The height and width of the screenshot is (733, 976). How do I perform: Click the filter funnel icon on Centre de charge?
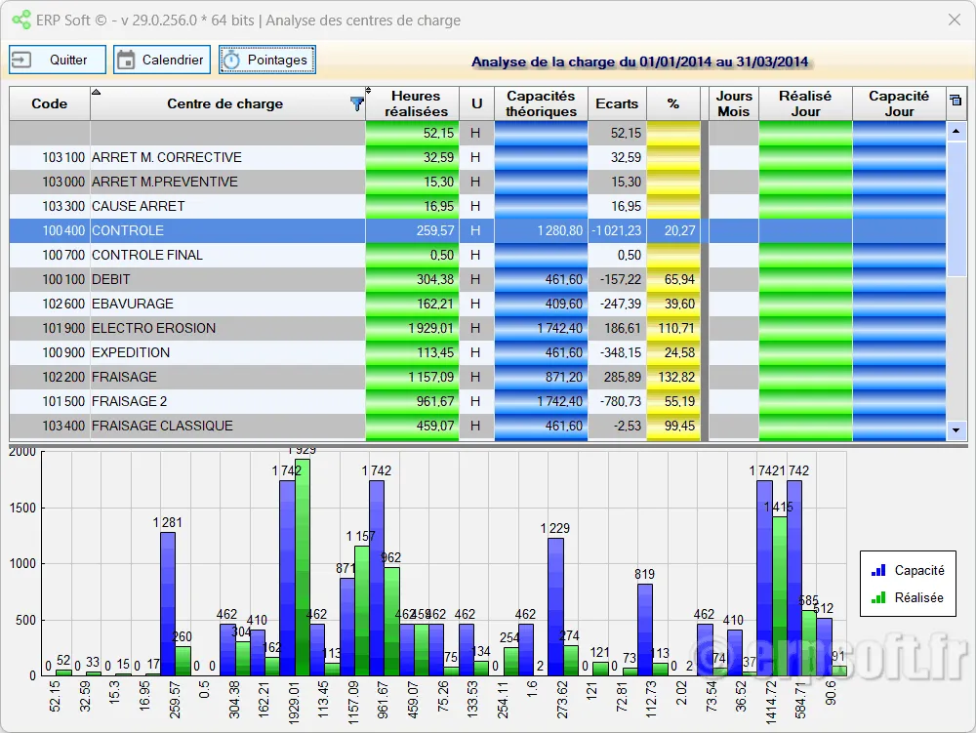pyautogui.click(x=356, y=104)
